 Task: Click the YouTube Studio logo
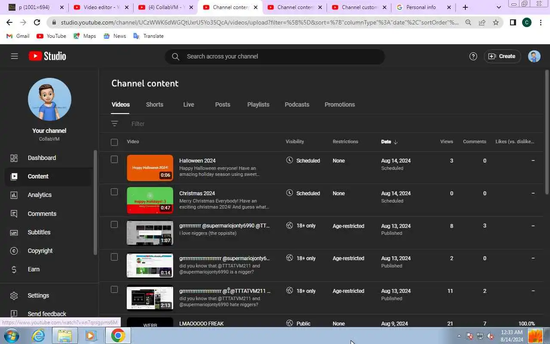pos(47,56)
